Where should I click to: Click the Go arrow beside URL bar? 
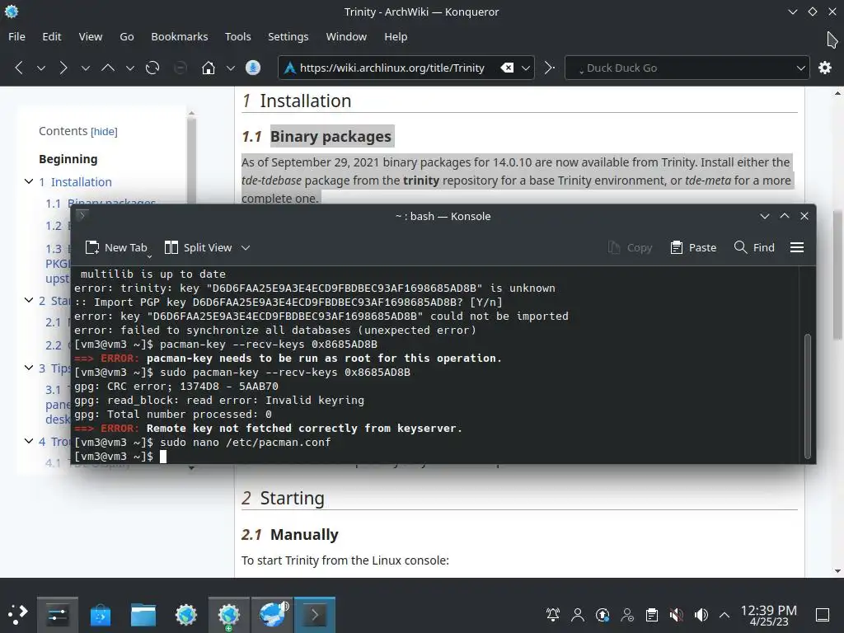[x=549, y=68]
